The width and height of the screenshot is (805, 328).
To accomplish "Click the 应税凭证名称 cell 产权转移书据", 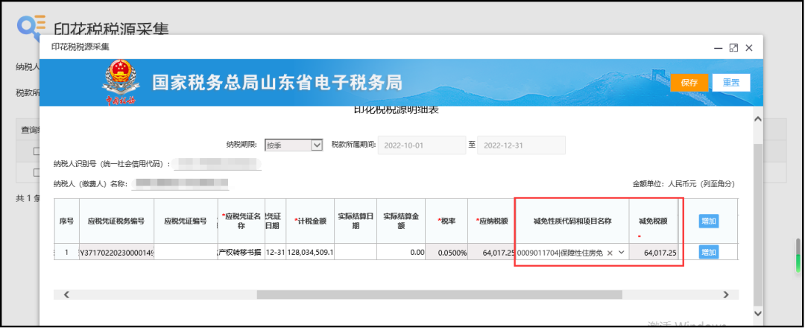I will coord(241,252).
